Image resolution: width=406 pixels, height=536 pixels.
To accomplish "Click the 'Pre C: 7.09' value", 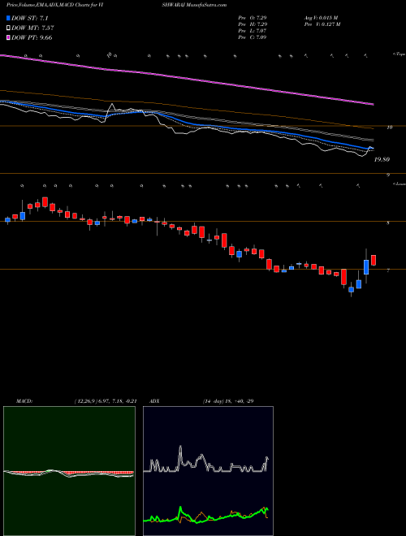I will [x=253, y=37].
